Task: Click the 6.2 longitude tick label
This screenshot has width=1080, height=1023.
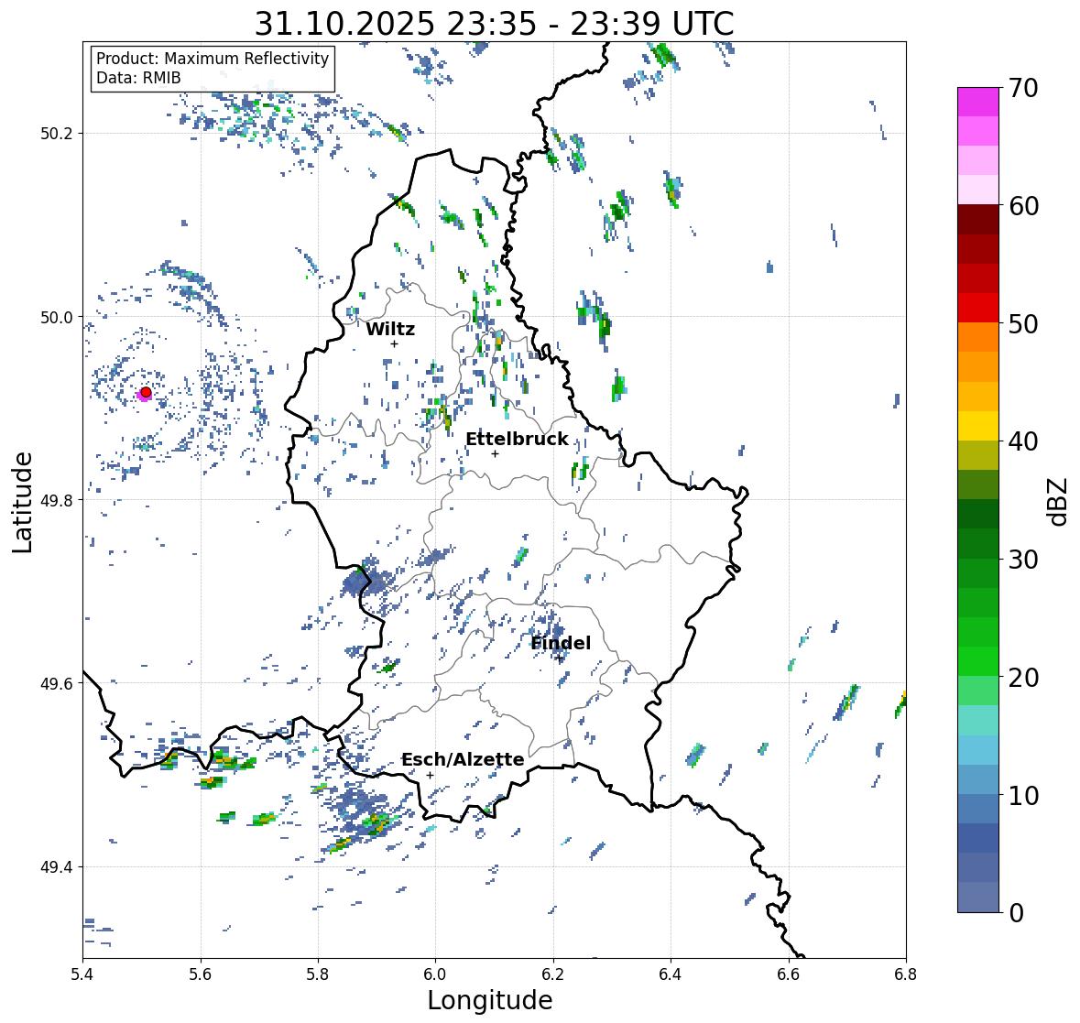Action: point(553,974)
